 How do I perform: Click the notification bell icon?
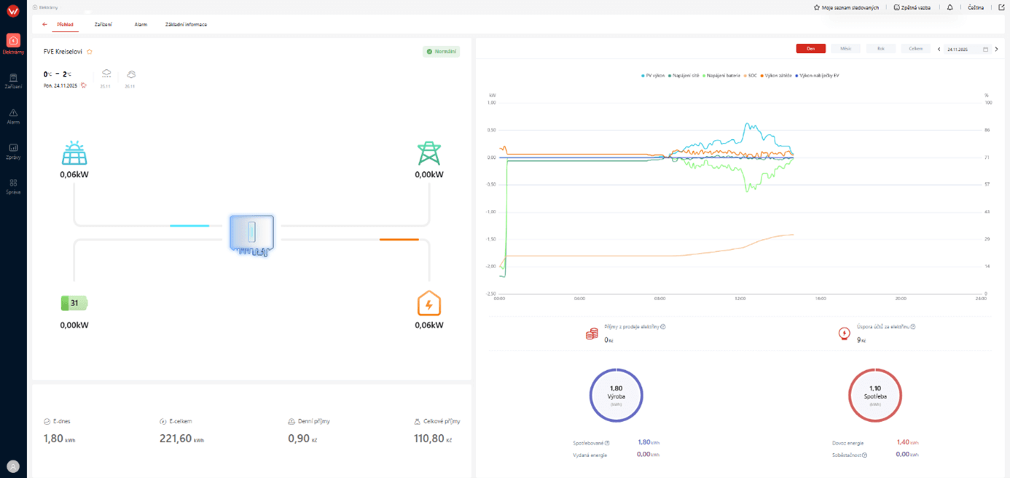point(950,7)
